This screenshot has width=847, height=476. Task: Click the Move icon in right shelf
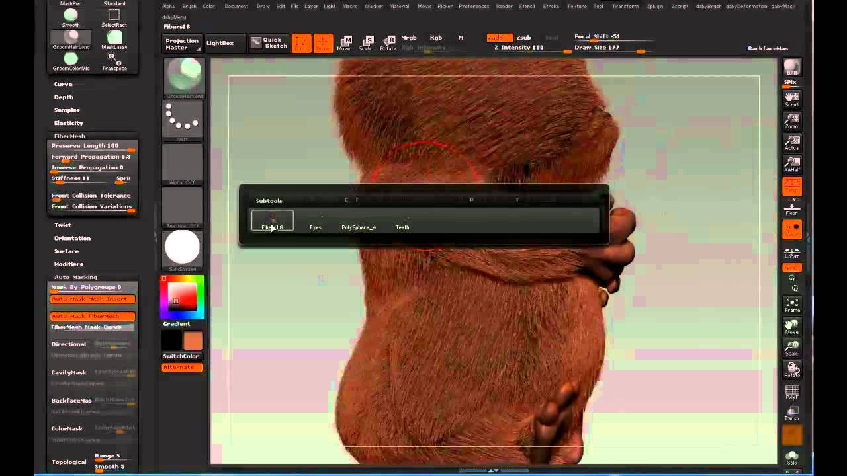tap(792, 327)
